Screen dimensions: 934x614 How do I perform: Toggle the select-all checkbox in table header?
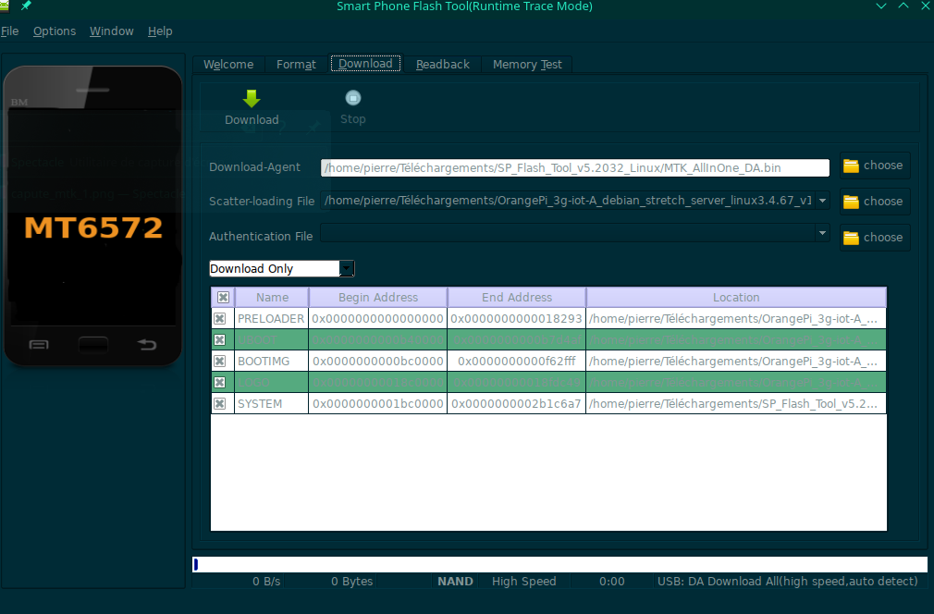coord(223,298)
